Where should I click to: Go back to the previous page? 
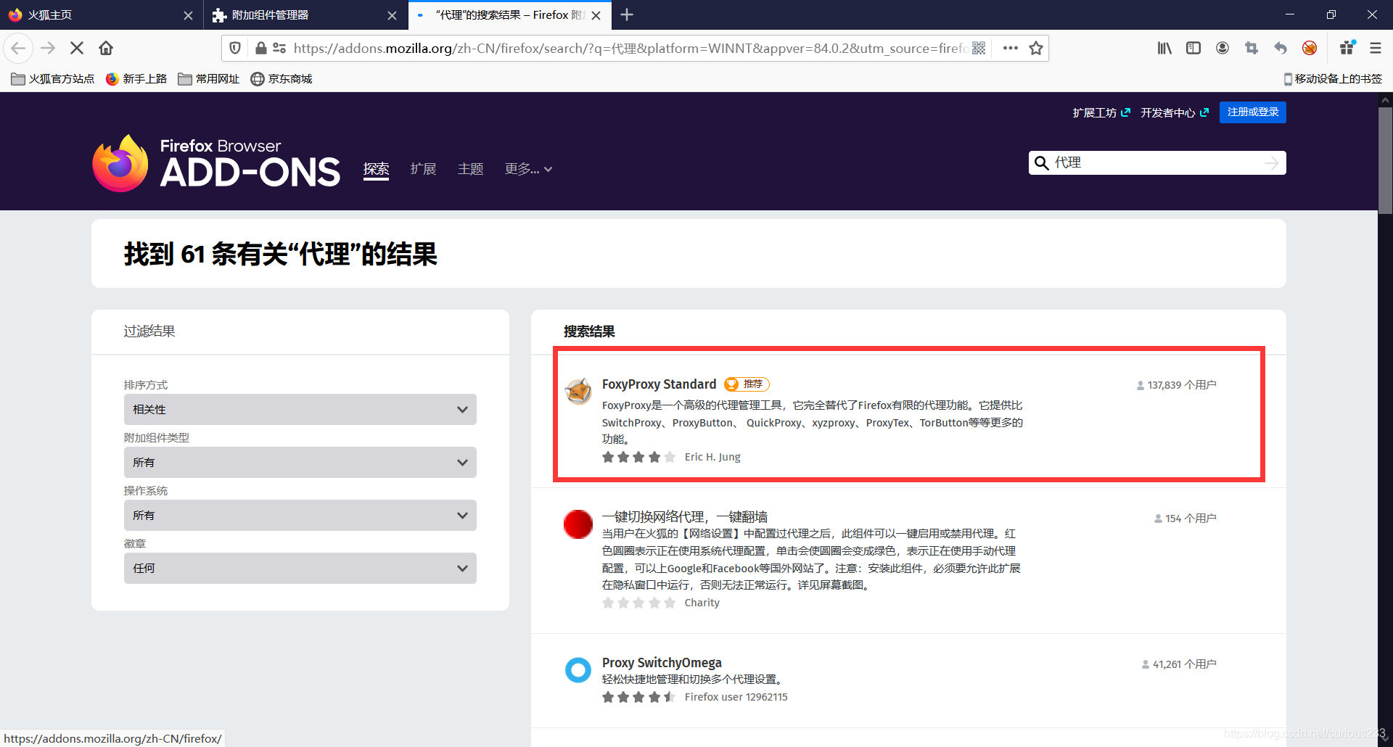coord(18,48)
